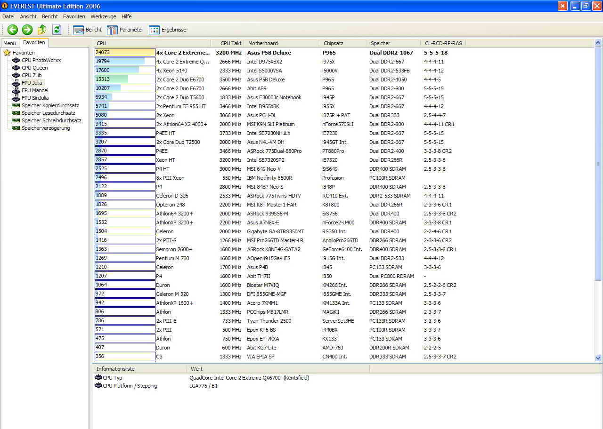
Task: Click the vertical scrollbar thumb
Action: coord(598,164)
